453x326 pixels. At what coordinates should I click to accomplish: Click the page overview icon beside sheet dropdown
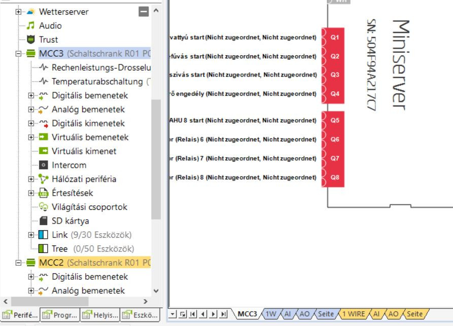(x=183, y=314)
